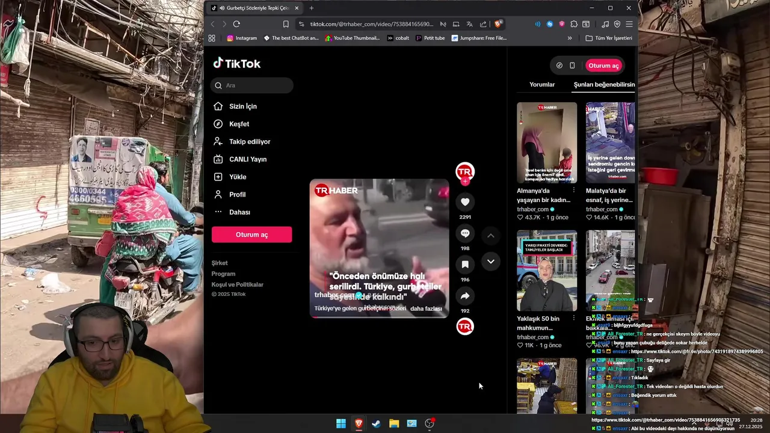
Task: Open the translate page icon in the address bar
Action: coord(469,24)
